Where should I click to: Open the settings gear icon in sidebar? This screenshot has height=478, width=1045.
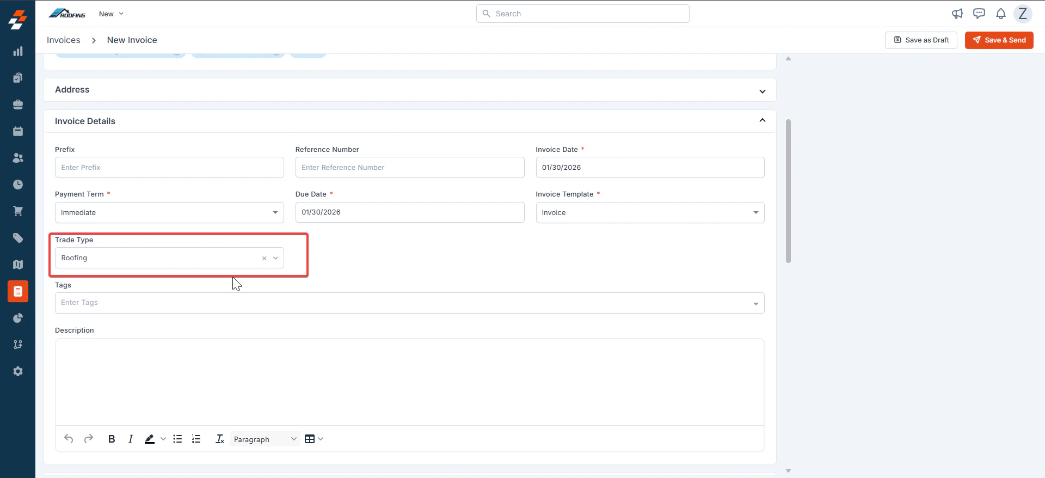[x=18, y=371]
